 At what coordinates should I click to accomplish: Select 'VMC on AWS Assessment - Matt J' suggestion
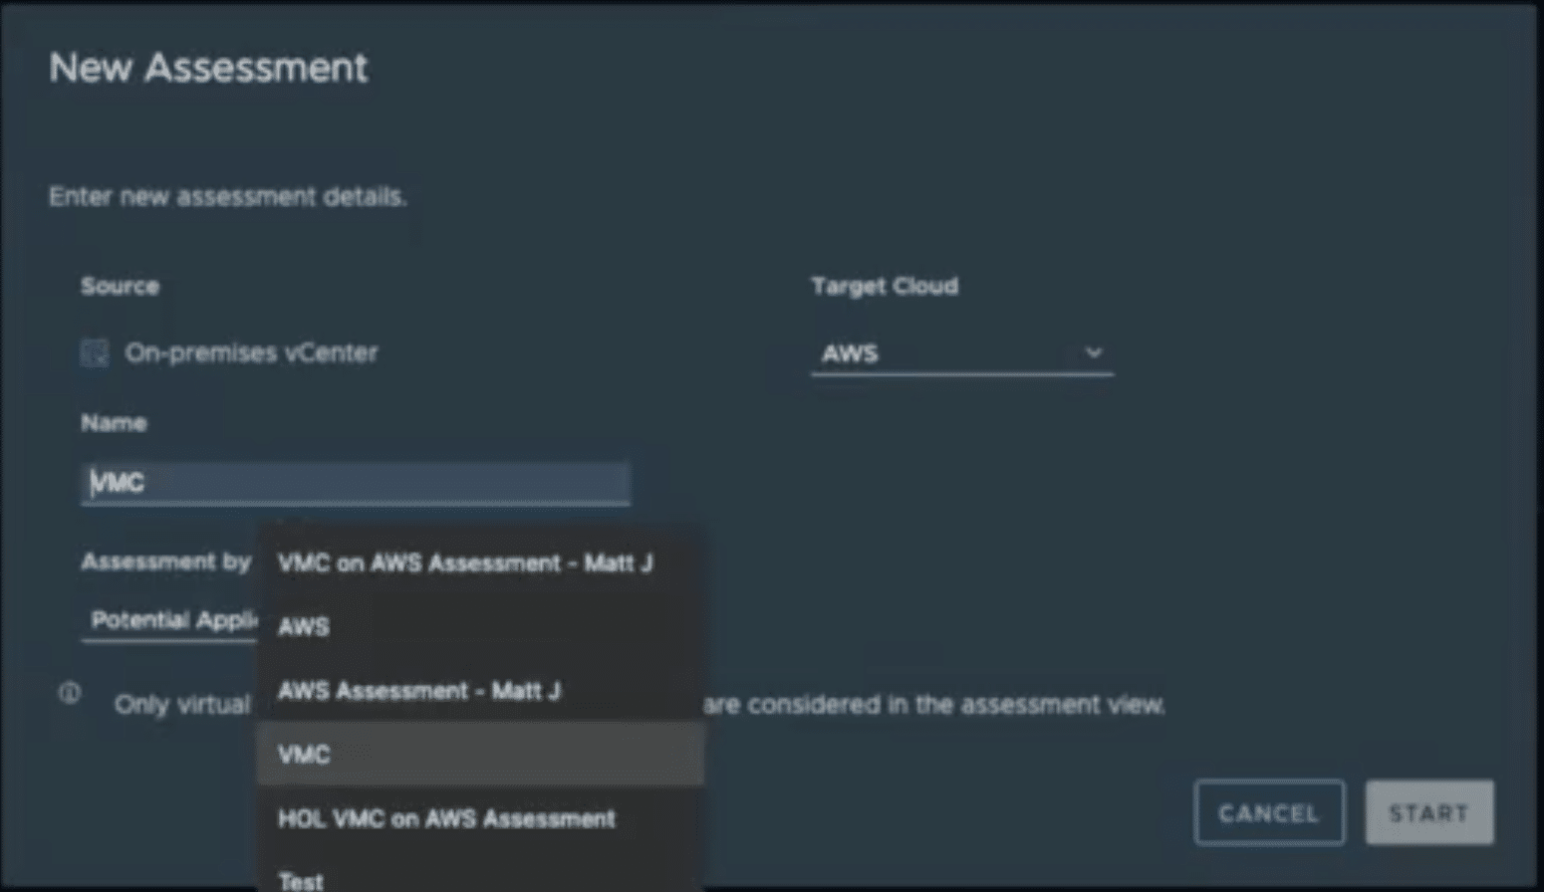coord(465,563)
